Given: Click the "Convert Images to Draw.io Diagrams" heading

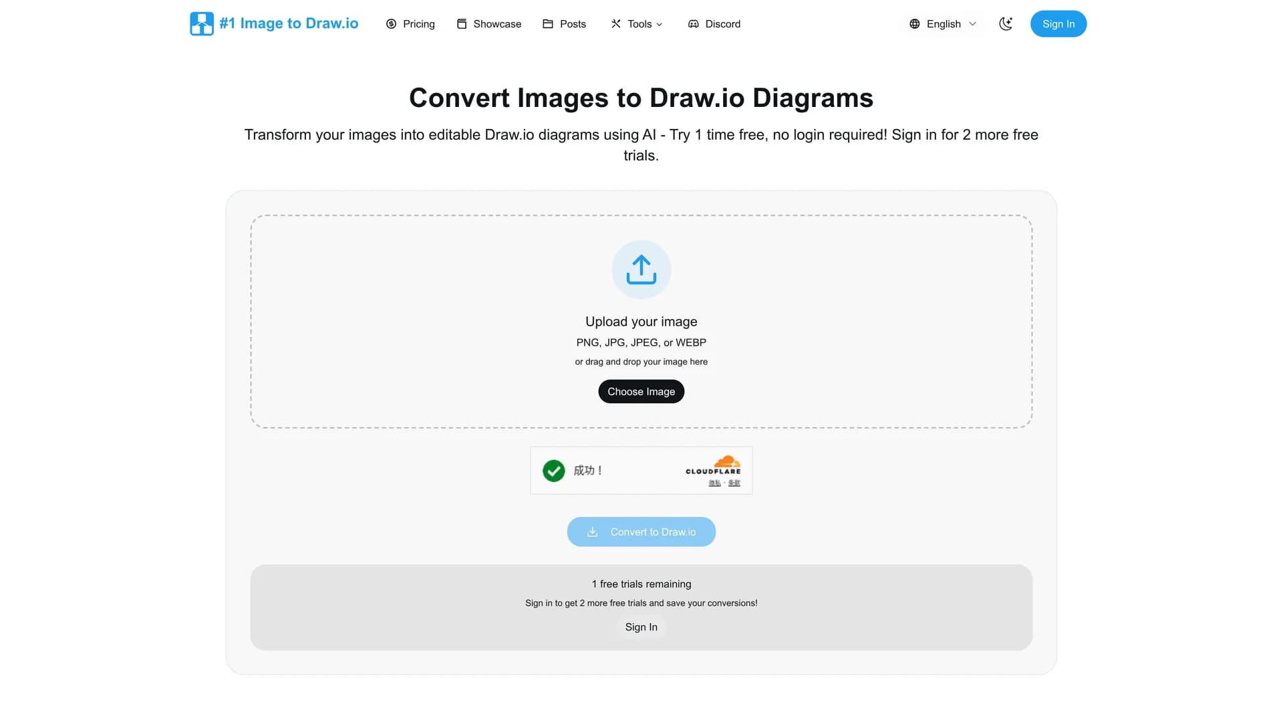Looking at the screenshot, I should 641,98.
